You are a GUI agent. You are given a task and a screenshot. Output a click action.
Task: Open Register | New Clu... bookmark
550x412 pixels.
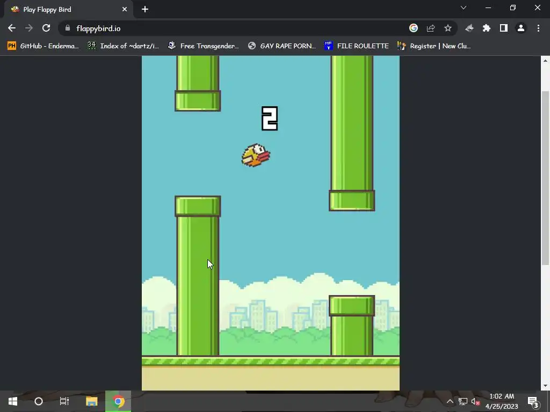click(434, 46)
